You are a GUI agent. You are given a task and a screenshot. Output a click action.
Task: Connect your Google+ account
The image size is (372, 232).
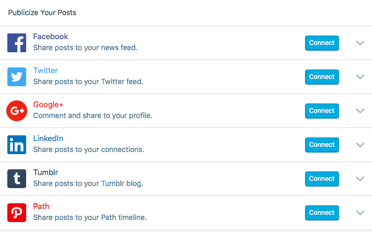point(322,111)
